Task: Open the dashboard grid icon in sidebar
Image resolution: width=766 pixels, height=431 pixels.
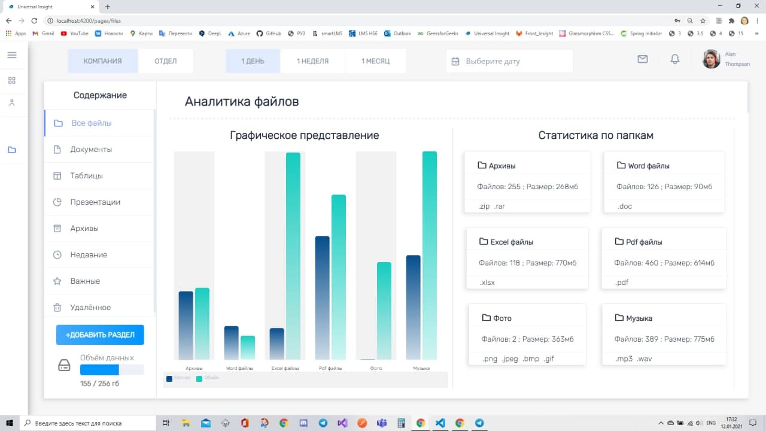Action: (x=12, y=80)
